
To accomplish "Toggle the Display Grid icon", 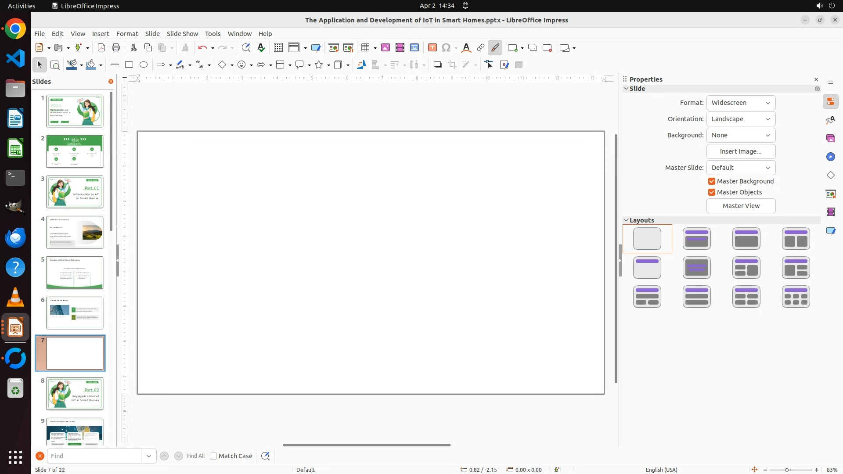I will 278,48.
